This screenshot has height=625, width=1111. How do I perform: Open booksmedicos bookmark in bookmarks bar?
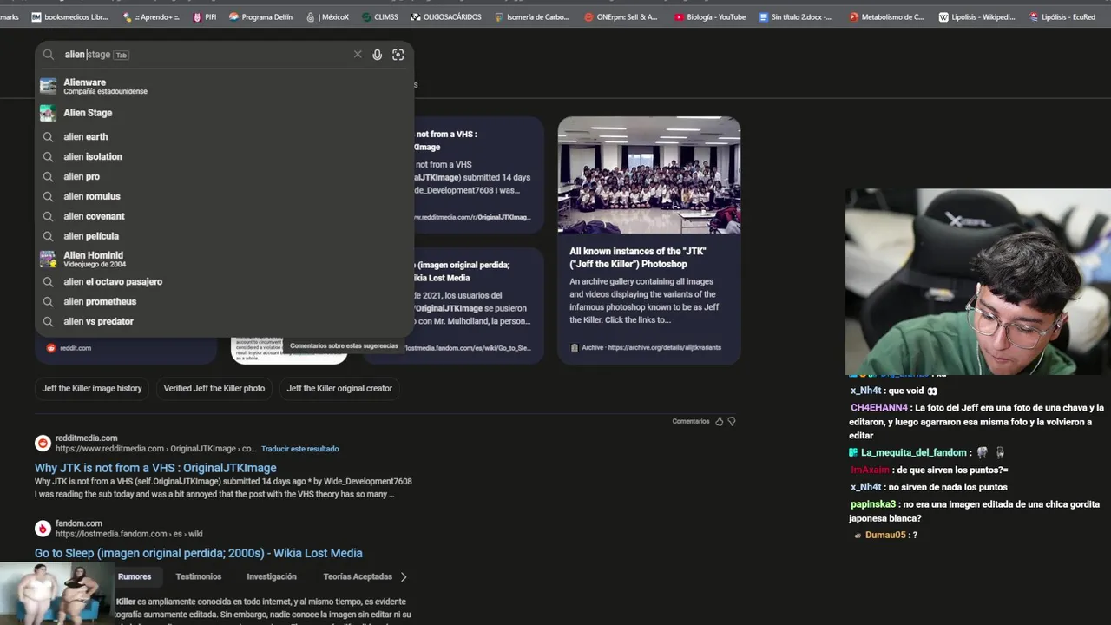coord(70,16)
